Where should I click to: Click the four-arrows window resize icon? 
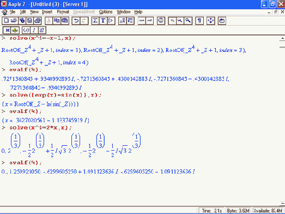pos(211,21)
